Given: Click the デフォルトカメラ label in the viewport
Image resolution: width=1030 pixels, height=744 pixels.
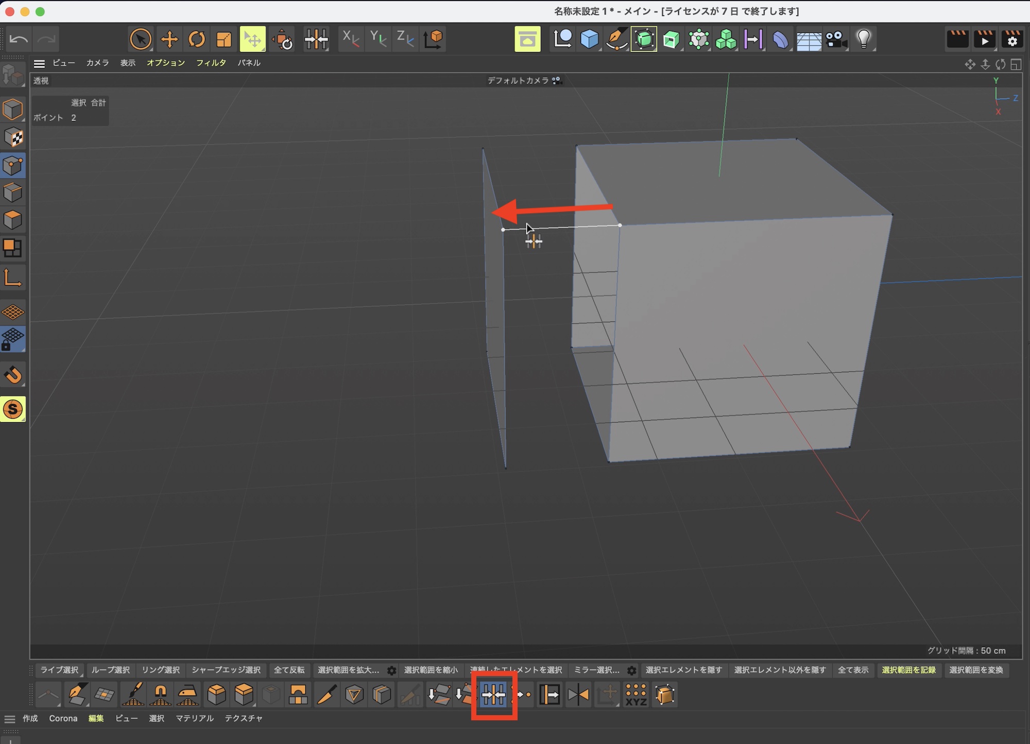Looking at the screenshot, I should pyautogui.click(x=518, y=81).
